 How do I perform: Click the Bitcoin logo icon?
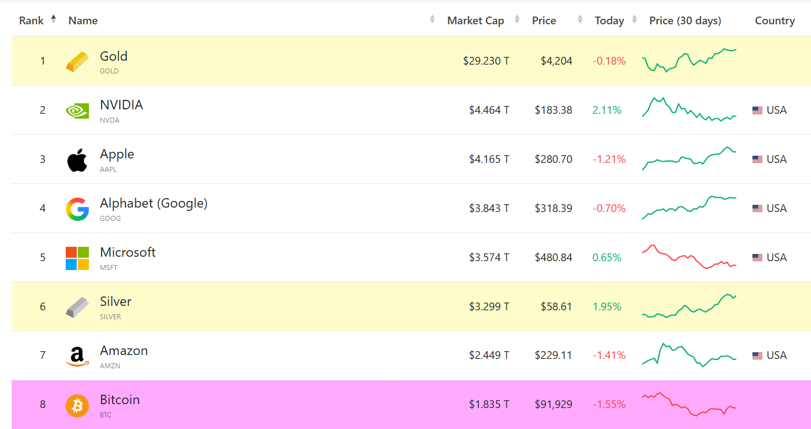click(x=77, y=406)
